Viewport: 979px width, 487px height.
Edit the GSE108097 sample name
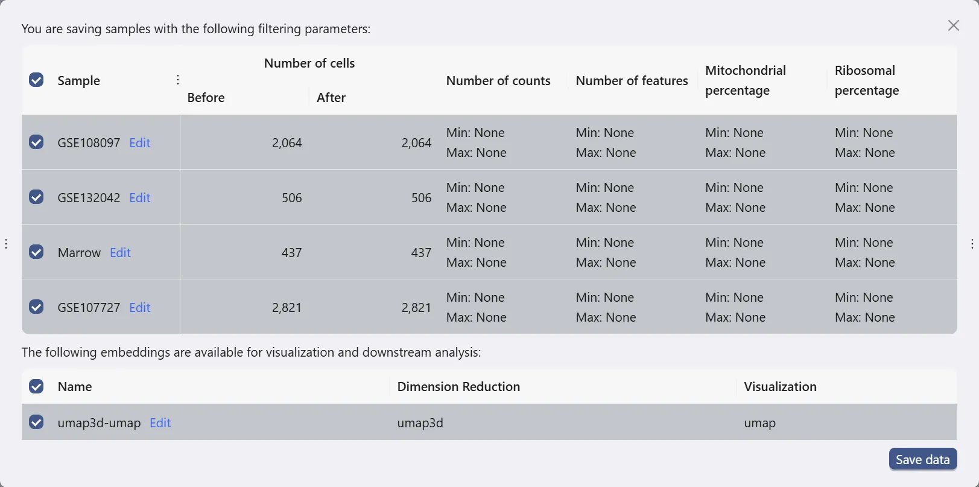(139, 143)
